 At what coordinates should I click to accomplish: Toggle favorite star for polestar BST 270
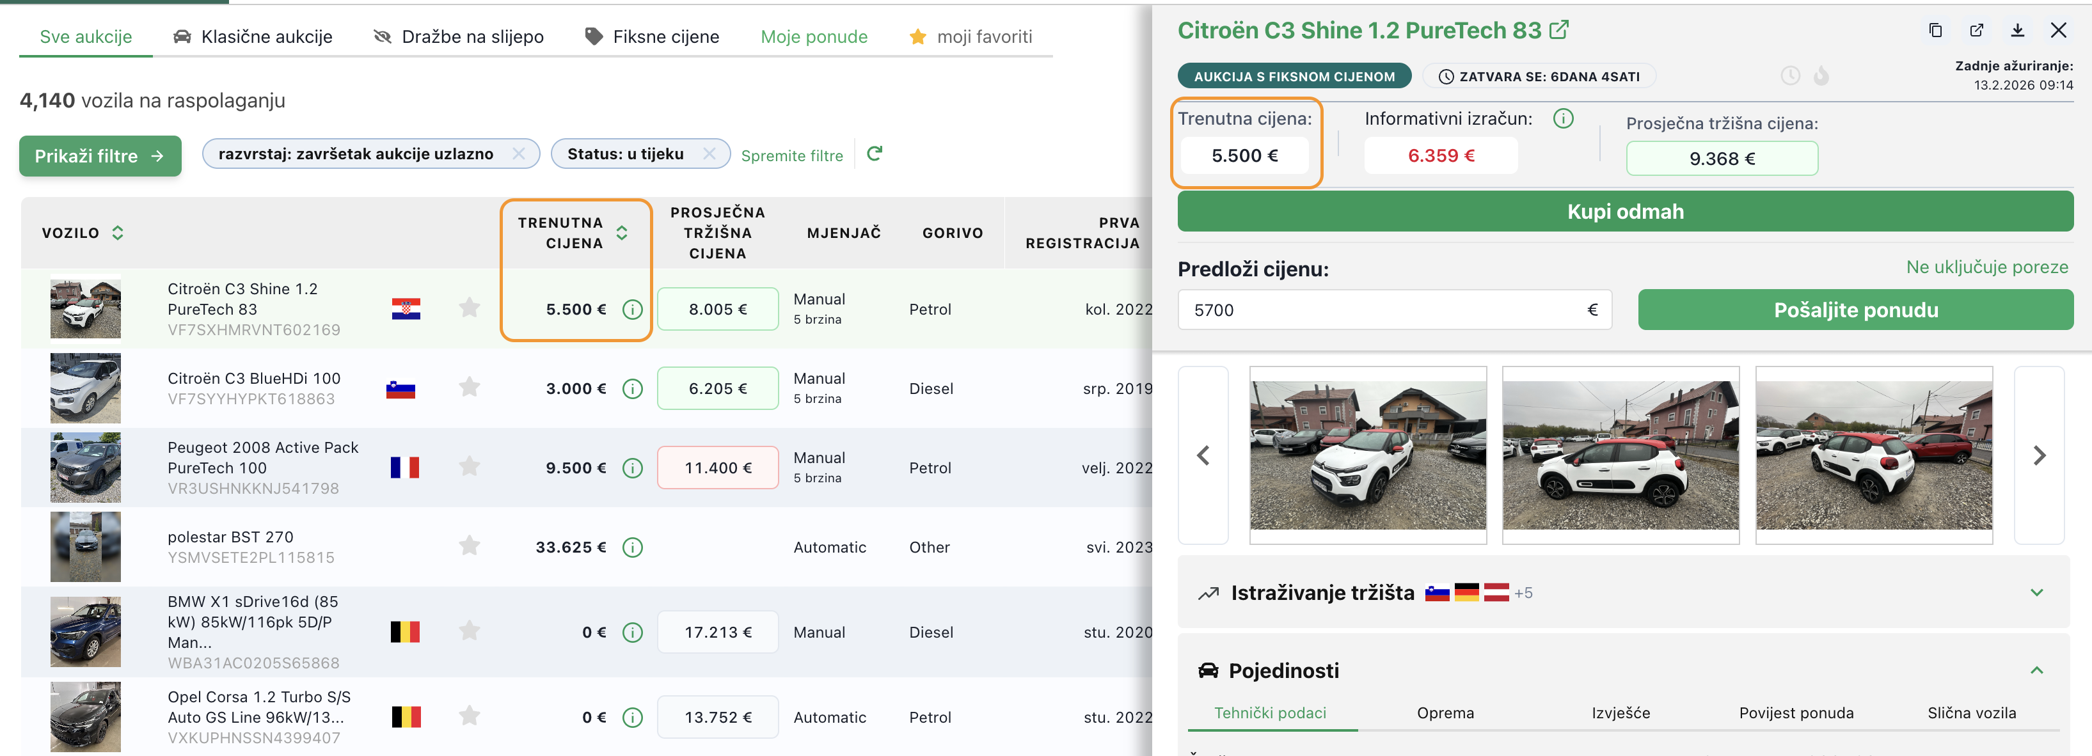[470, 546]
